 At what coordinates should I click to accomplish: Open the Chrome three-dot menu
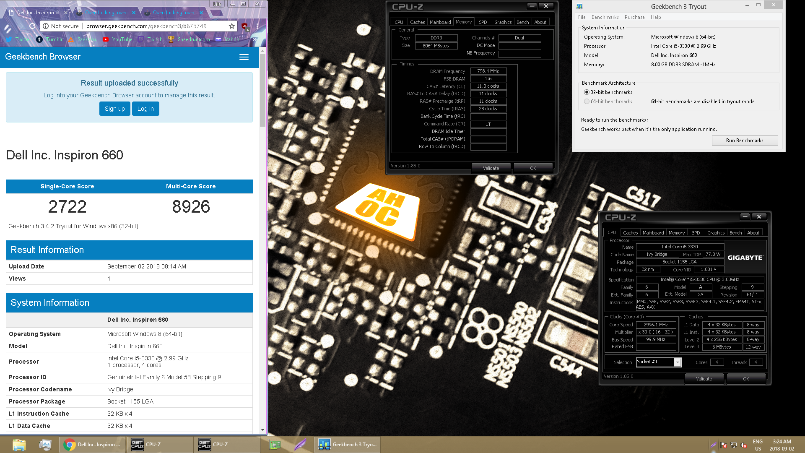point(257,26)
